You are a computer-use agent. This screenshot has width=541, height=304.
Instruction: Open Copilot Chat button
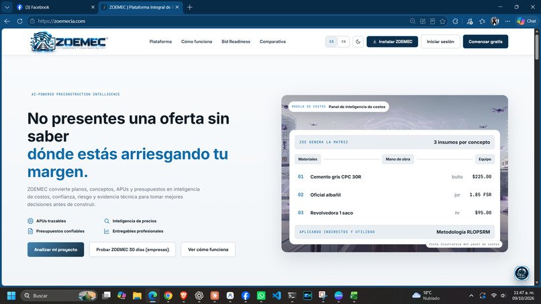coord(526,21)
